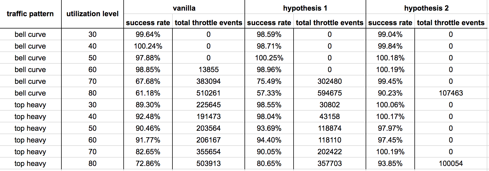
Task: Select the cell with value 13855
Action: (208, 70)
